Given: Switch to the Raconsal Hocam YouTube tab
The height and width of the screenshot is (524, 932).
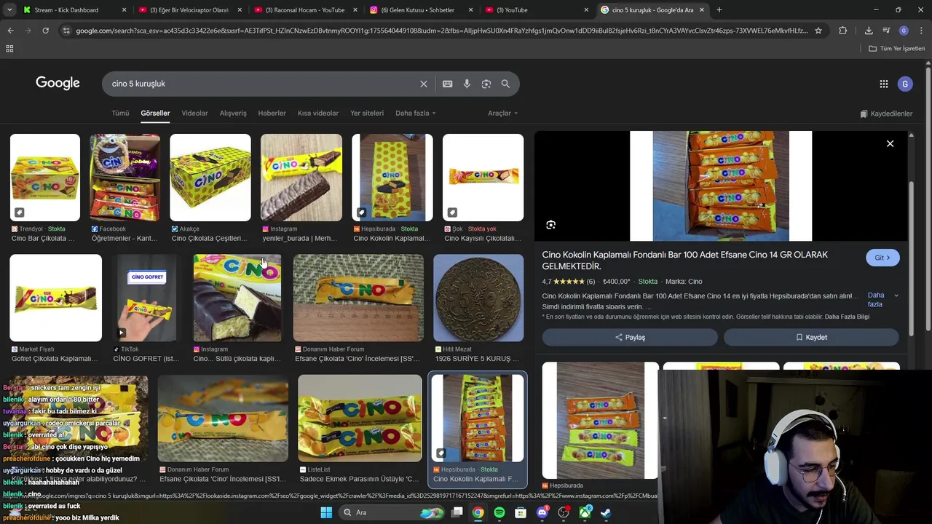Looking at the screenshot, I should click(305, 10).
